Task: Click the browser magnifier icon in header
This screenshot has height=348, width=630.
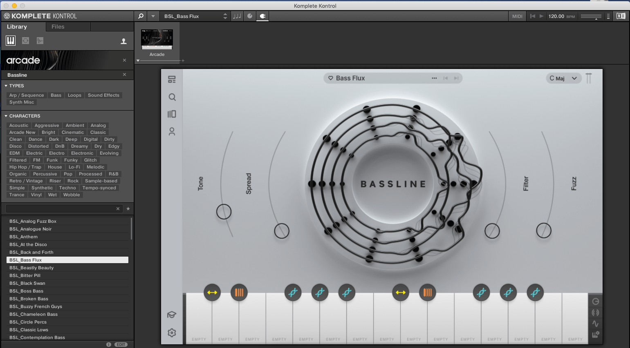Action: pos(141,16)
